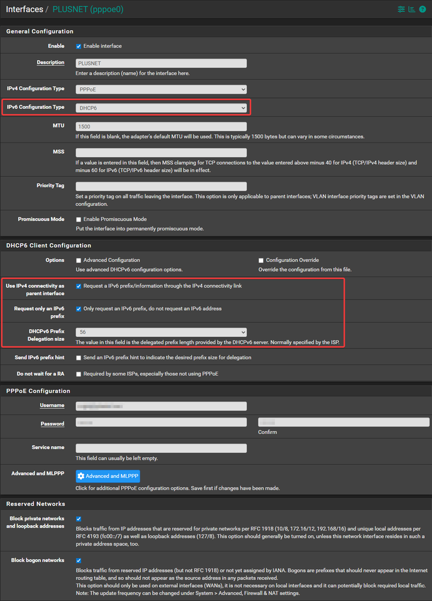Click into the MTU field

161,126
